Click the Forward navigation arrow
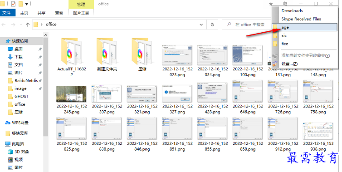 click(13, 25)
